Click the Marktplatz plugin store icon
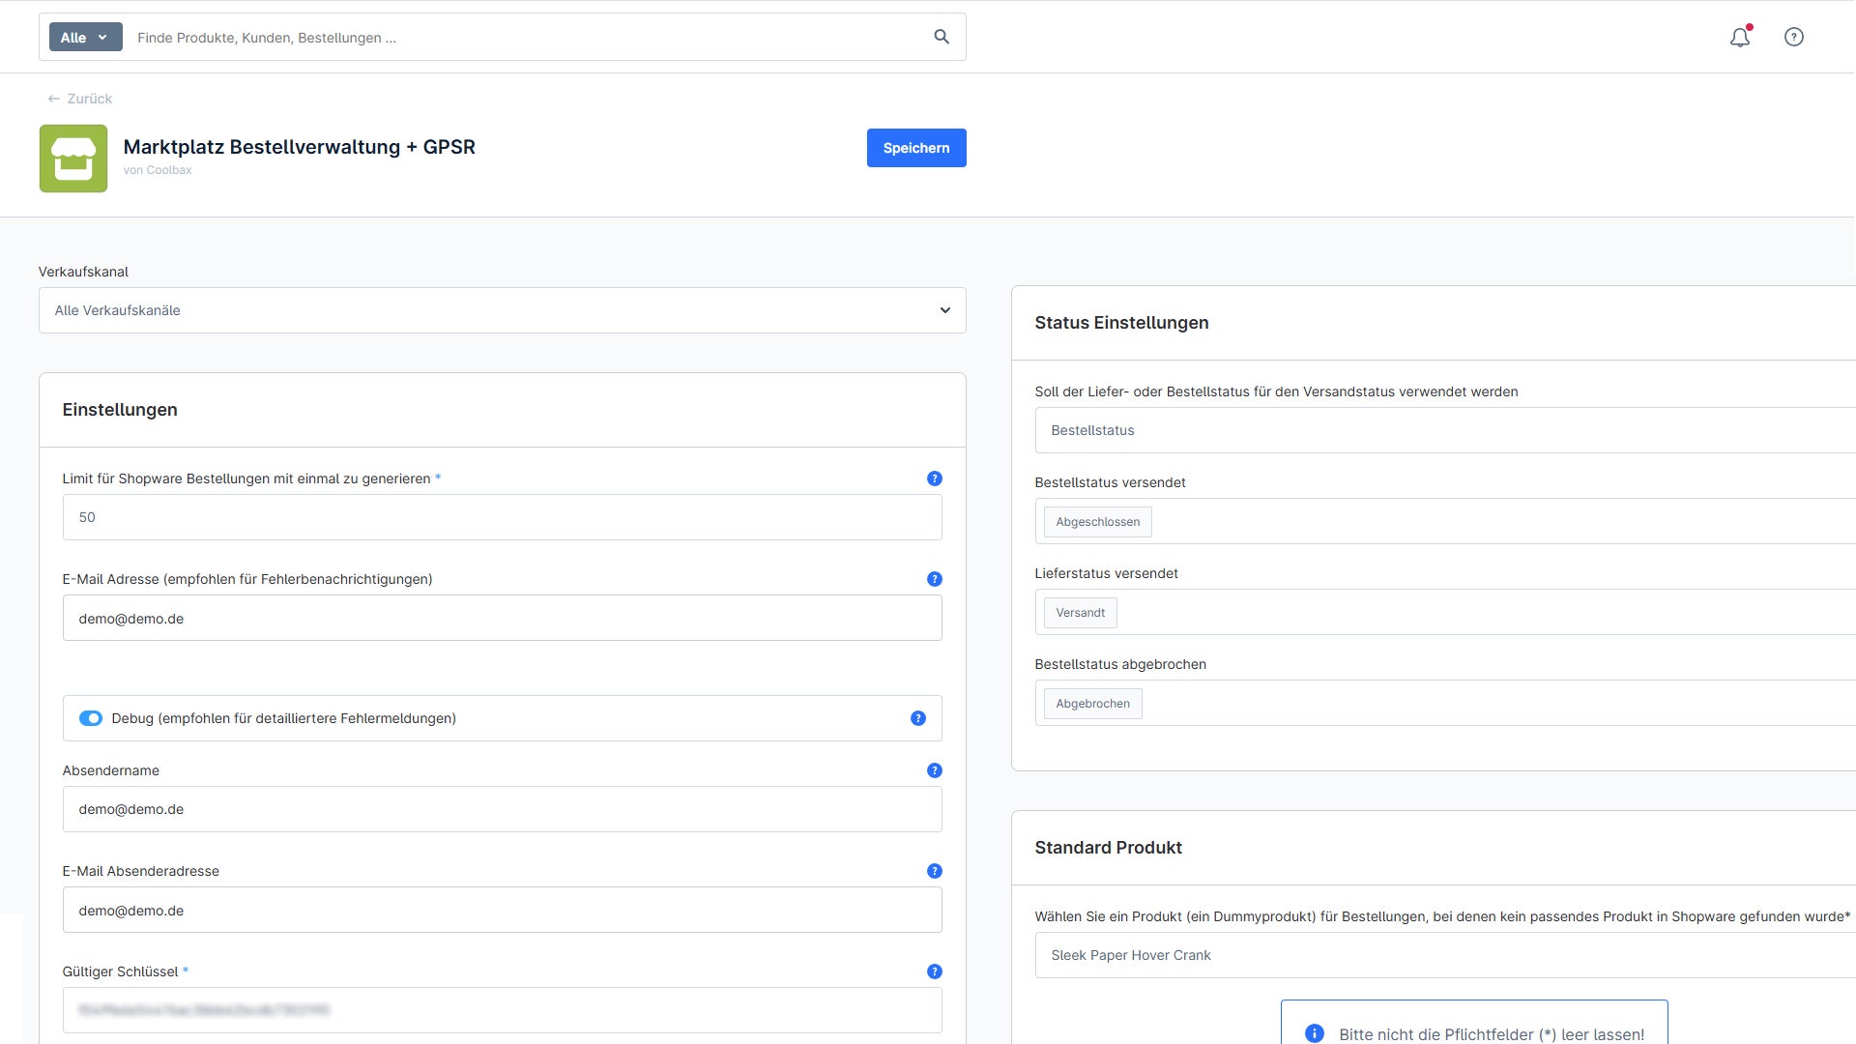The image size is (1856, 1044). pos(73,159)
